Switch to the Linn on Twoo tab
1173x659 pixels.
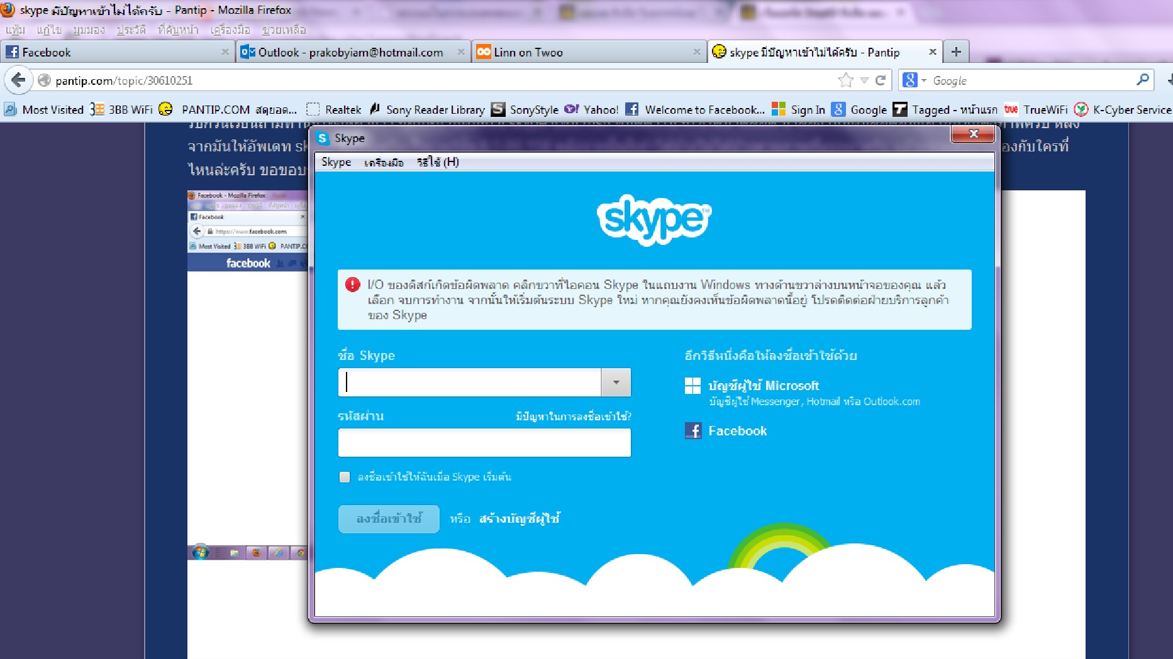[589, 52]
